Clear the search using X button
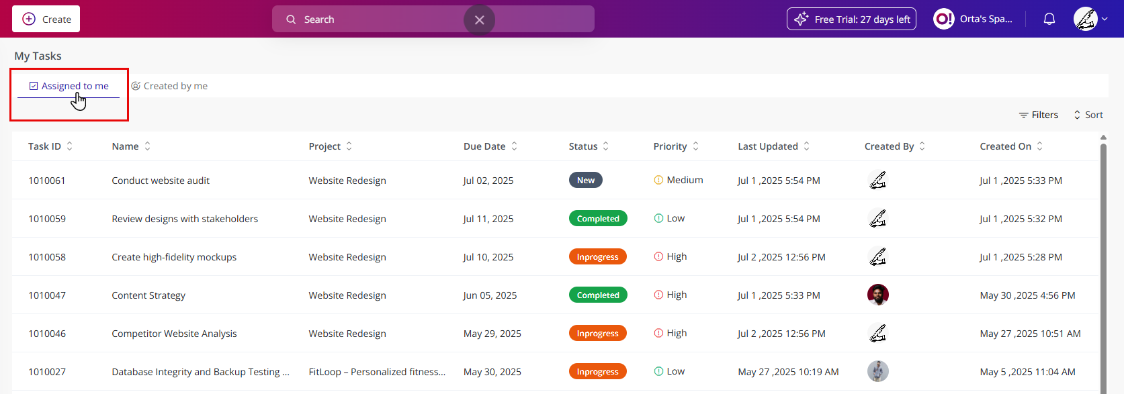The height and width of the screenshot is (394, 1124). 479,20
